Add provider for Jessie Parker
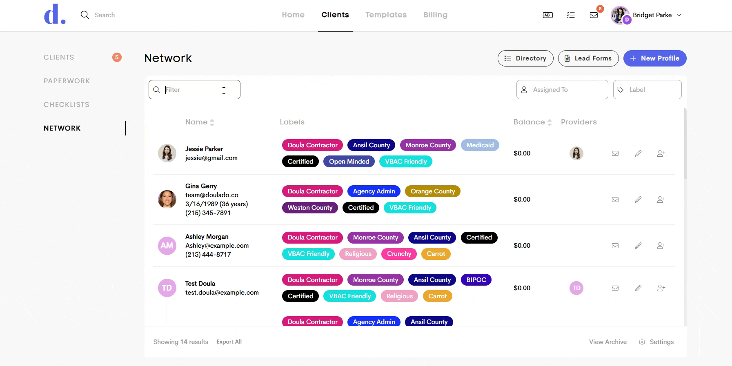This screenshot has height=366, width=732. point(661,153)
